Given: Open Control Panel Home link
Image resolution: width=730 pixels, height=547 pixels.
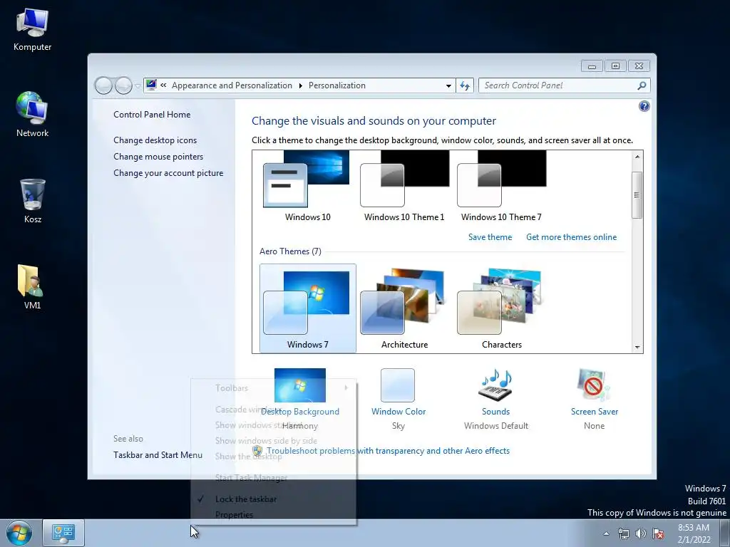Looking at the screenshot, I should (152, 115).
